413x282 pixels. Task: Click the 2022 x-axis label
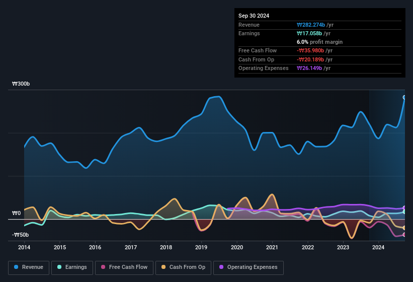(308, 247)
